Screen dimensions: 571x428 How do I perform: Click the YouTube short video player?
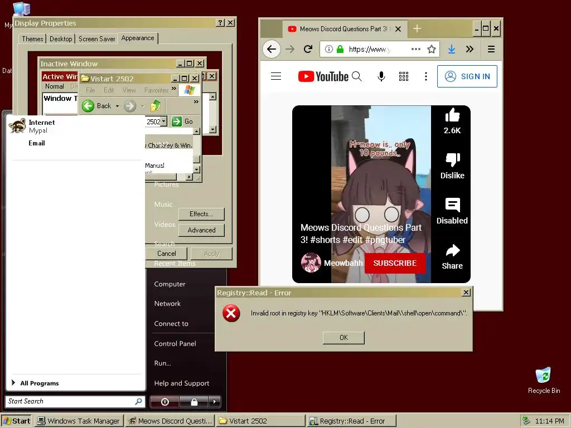[381, 194]
